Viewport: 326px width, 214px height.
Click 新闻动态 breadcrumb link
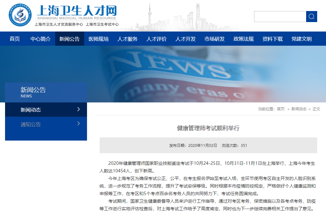(x=299, y=109)
